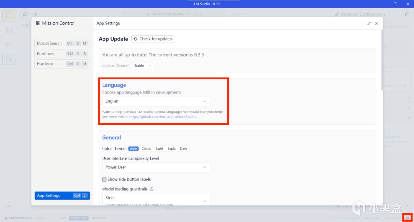Screen dimensions: 414x222
Task: Click Advanced Configuration in background window
Action: [x=360, y=14]
